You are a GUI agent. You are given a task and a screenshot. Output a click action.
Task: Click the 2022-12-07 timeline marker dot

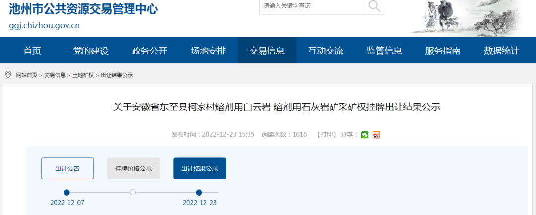pyautogui.click(x=67, y=193)
